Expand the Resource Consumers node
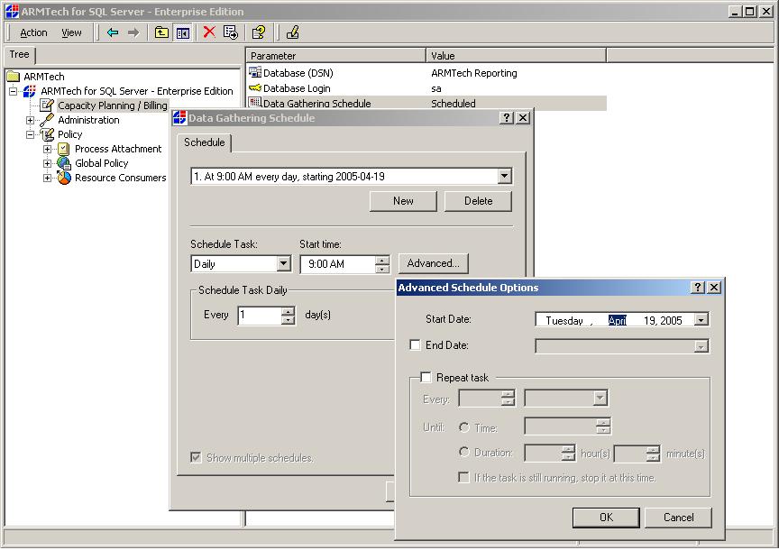The image size is (779, 550). click(47, 178)
